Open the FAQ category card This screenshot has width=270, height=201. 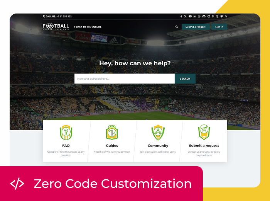66,141
